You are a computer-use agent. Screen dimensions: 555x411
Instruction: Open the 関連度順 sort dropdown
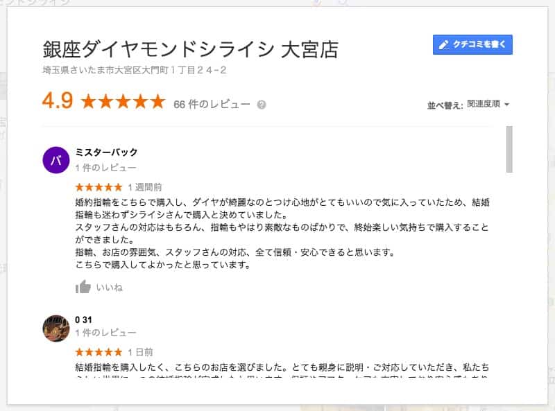pyautogui.click(x=488, y=104)
